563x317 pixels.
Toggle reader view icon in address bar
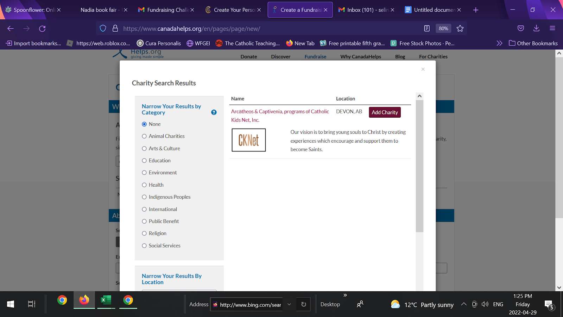click(x=427, y=29)
